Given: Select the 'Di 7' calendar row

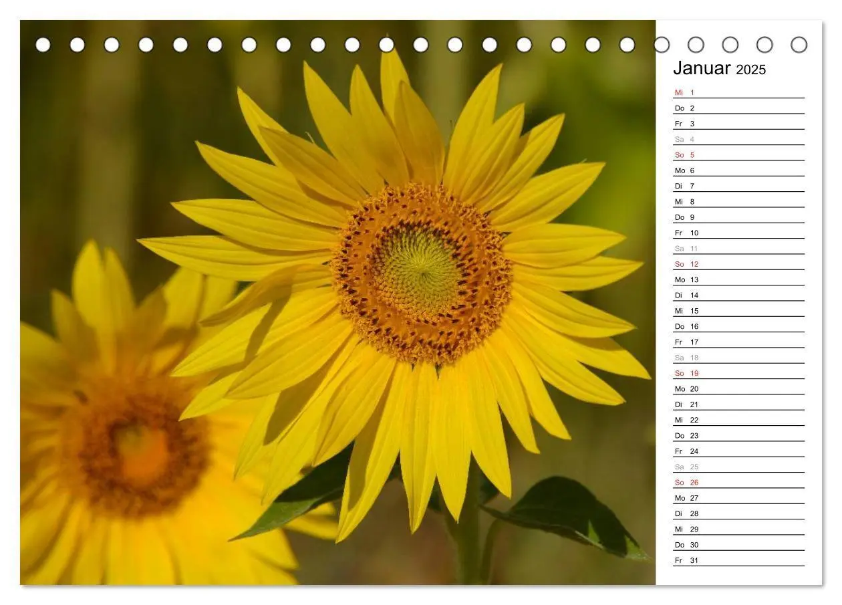Looking at the screenshot, I should coord(738,186).
